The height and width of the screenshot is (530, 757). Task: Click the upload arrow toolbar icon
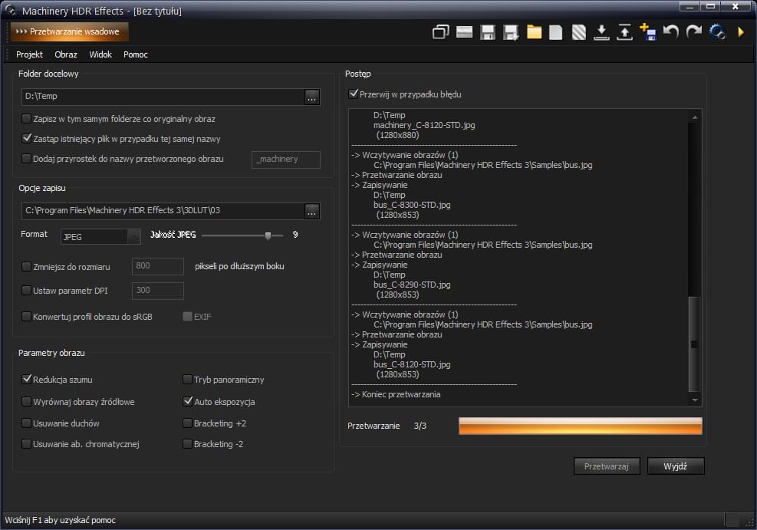[625, 32]
